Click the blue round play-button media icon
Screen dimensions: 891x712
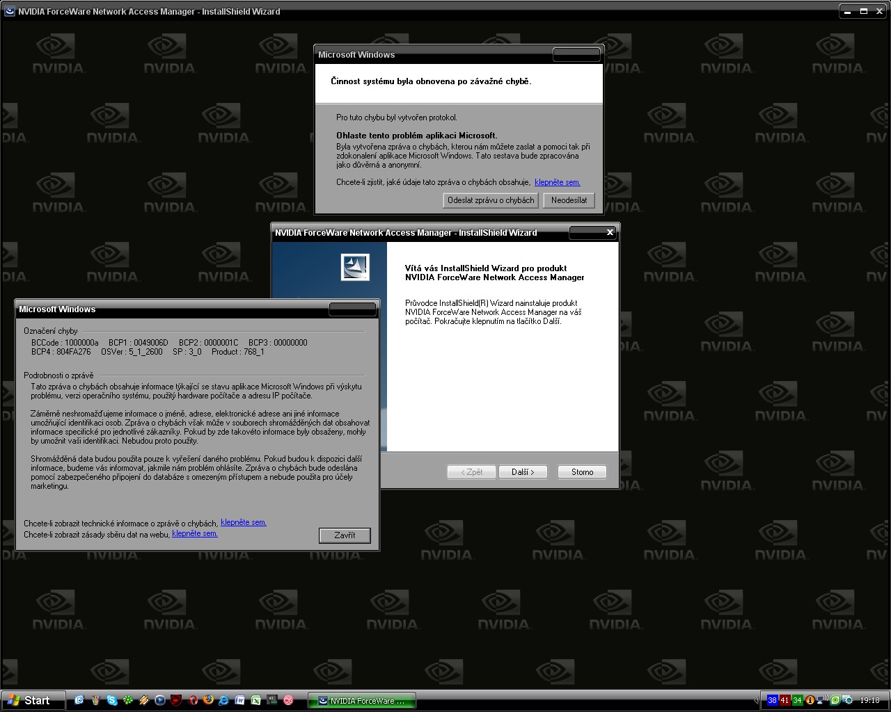[x=160, y=700]
